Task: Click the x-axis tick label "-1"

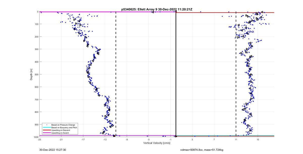Action: [170, 139]
